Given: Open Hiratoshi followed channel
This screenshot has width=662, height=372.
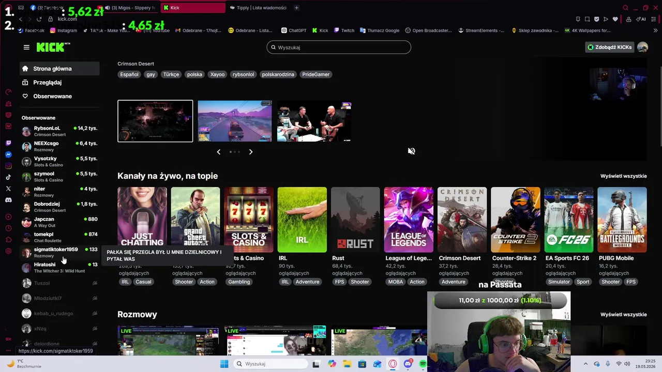Looking at the screenshot, I should (59, 267).
